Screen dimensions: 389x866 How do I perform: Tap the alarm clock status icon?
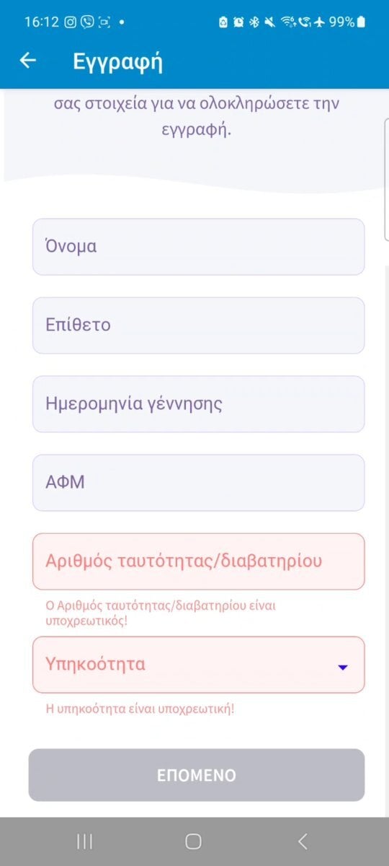click(238, 22)
